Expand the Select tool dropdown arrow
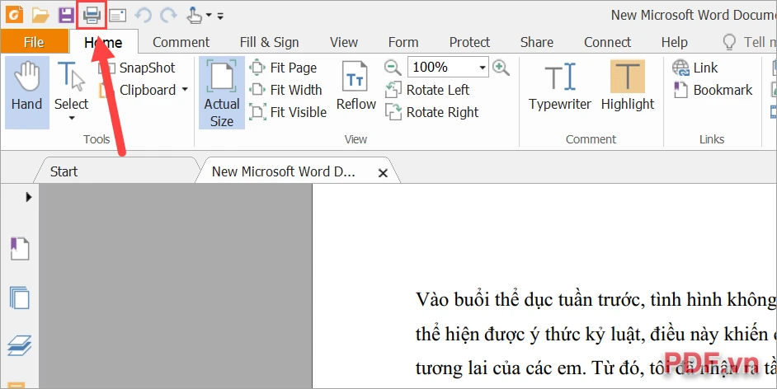 [x=72, y=119]
